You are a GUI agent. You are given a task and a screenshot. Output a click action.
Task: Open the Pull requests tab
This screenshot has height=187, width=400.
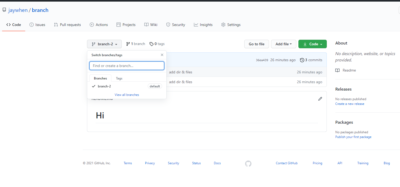[x=67, y=25]
